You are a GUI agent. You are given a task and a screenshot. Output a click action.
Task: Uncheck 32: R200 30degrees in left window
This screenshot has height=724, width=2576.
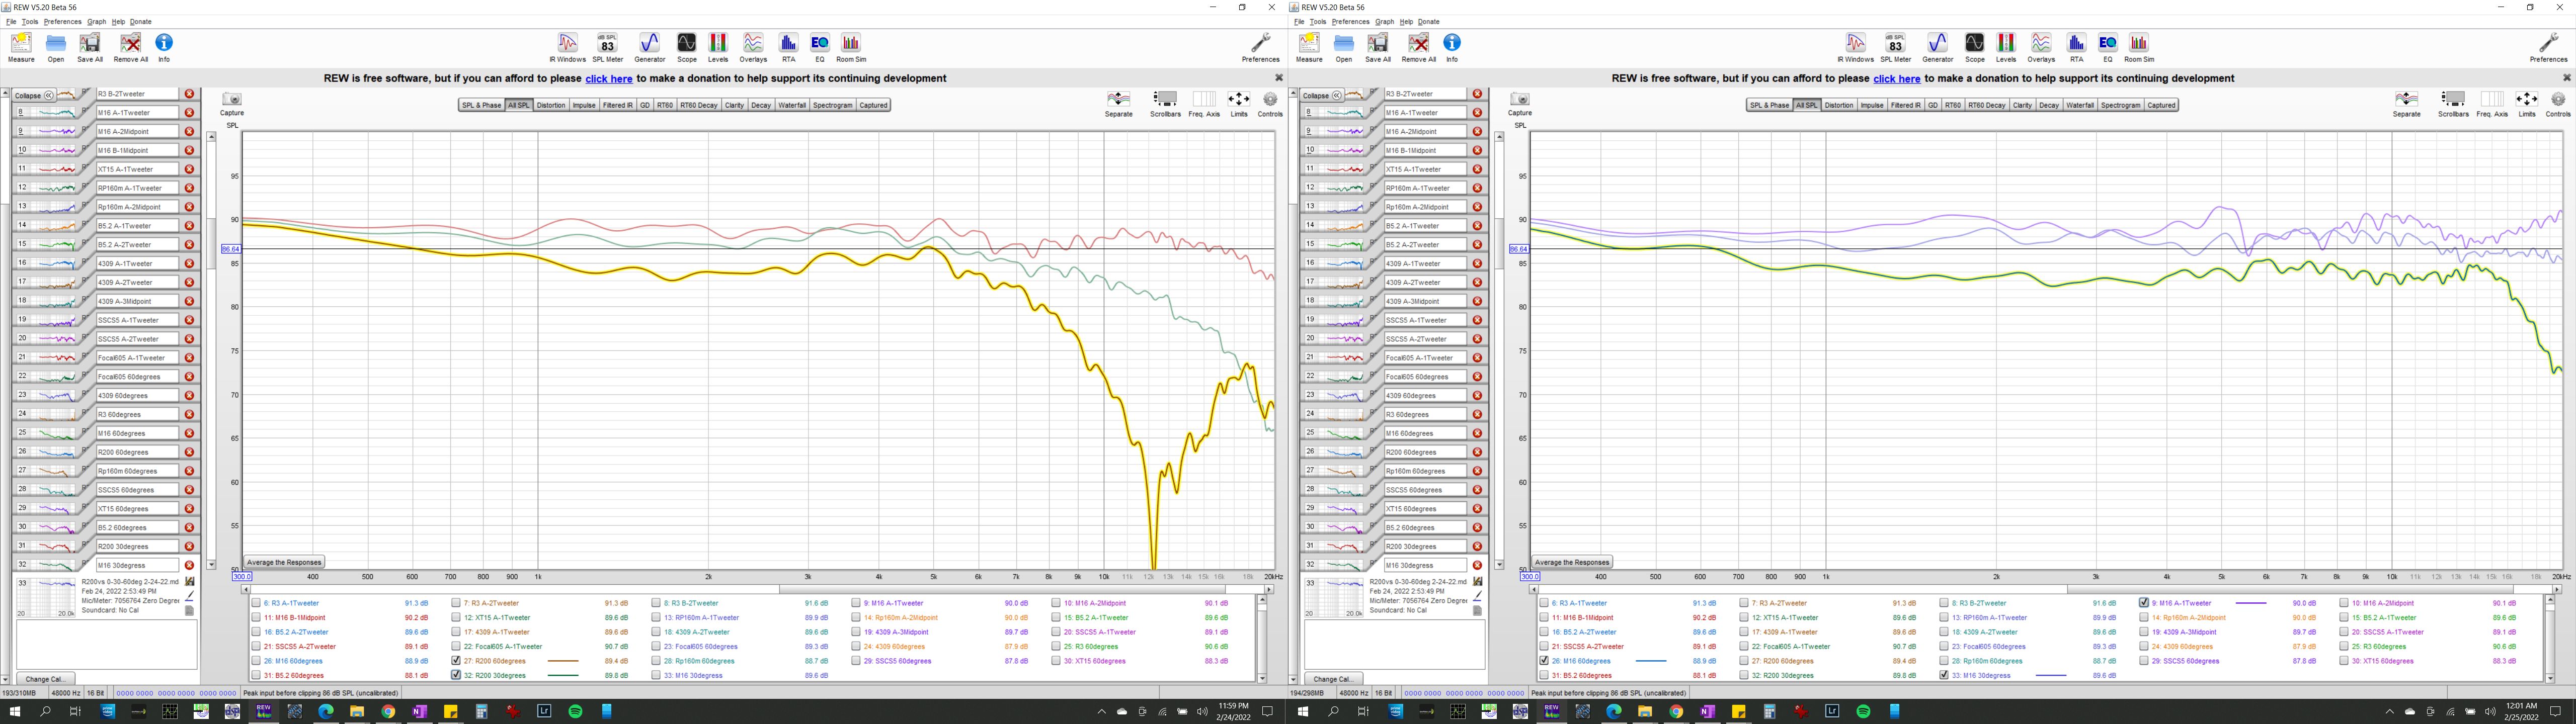pyautogui.click(x=456, y=675)
